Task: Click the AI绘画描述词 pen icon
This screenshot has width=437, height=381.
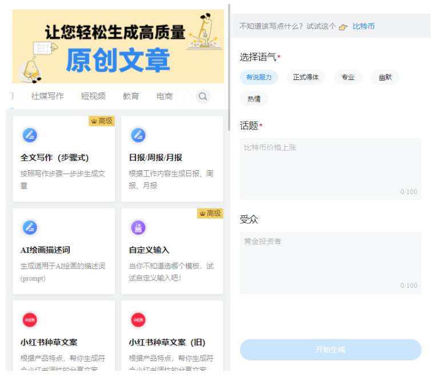Action: [x=30, y=227]
